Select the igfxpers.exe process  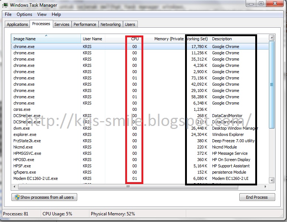pos(140,172)
